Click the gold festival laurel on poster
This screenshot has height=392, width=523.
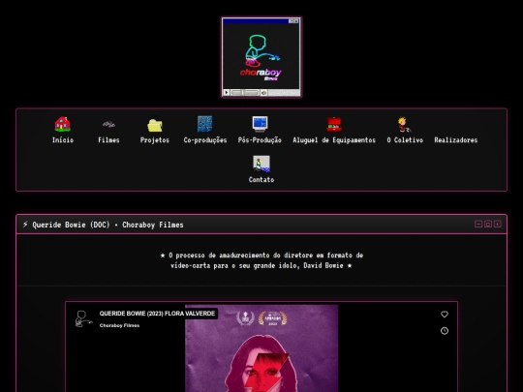(272, 318)
